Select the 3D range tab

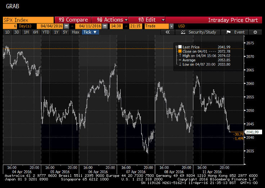pos(17,32)
